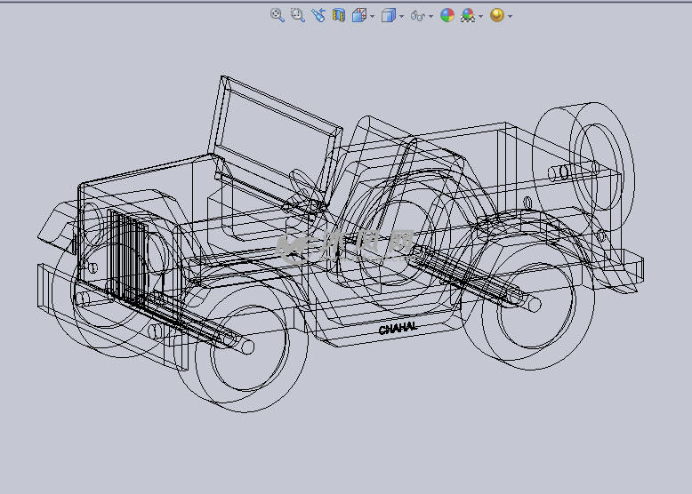Expand the Display Style dropdown arrow
This screenshot has width=692, height=494.
click(x=401, y=16)
